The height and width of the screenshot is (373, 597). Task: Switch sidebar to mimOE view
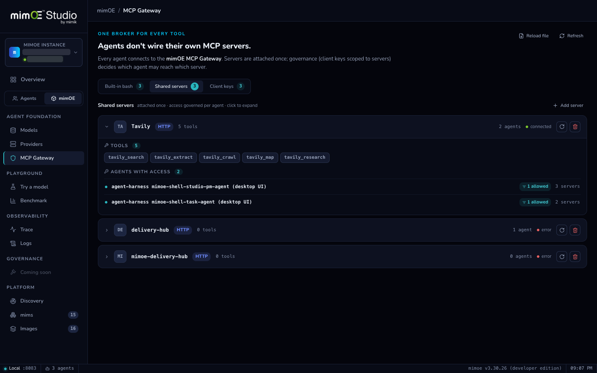(x=63, y=99)
